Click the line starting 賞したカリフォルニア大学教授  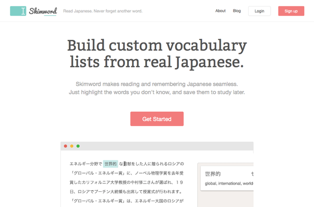(x=126, y=182)
